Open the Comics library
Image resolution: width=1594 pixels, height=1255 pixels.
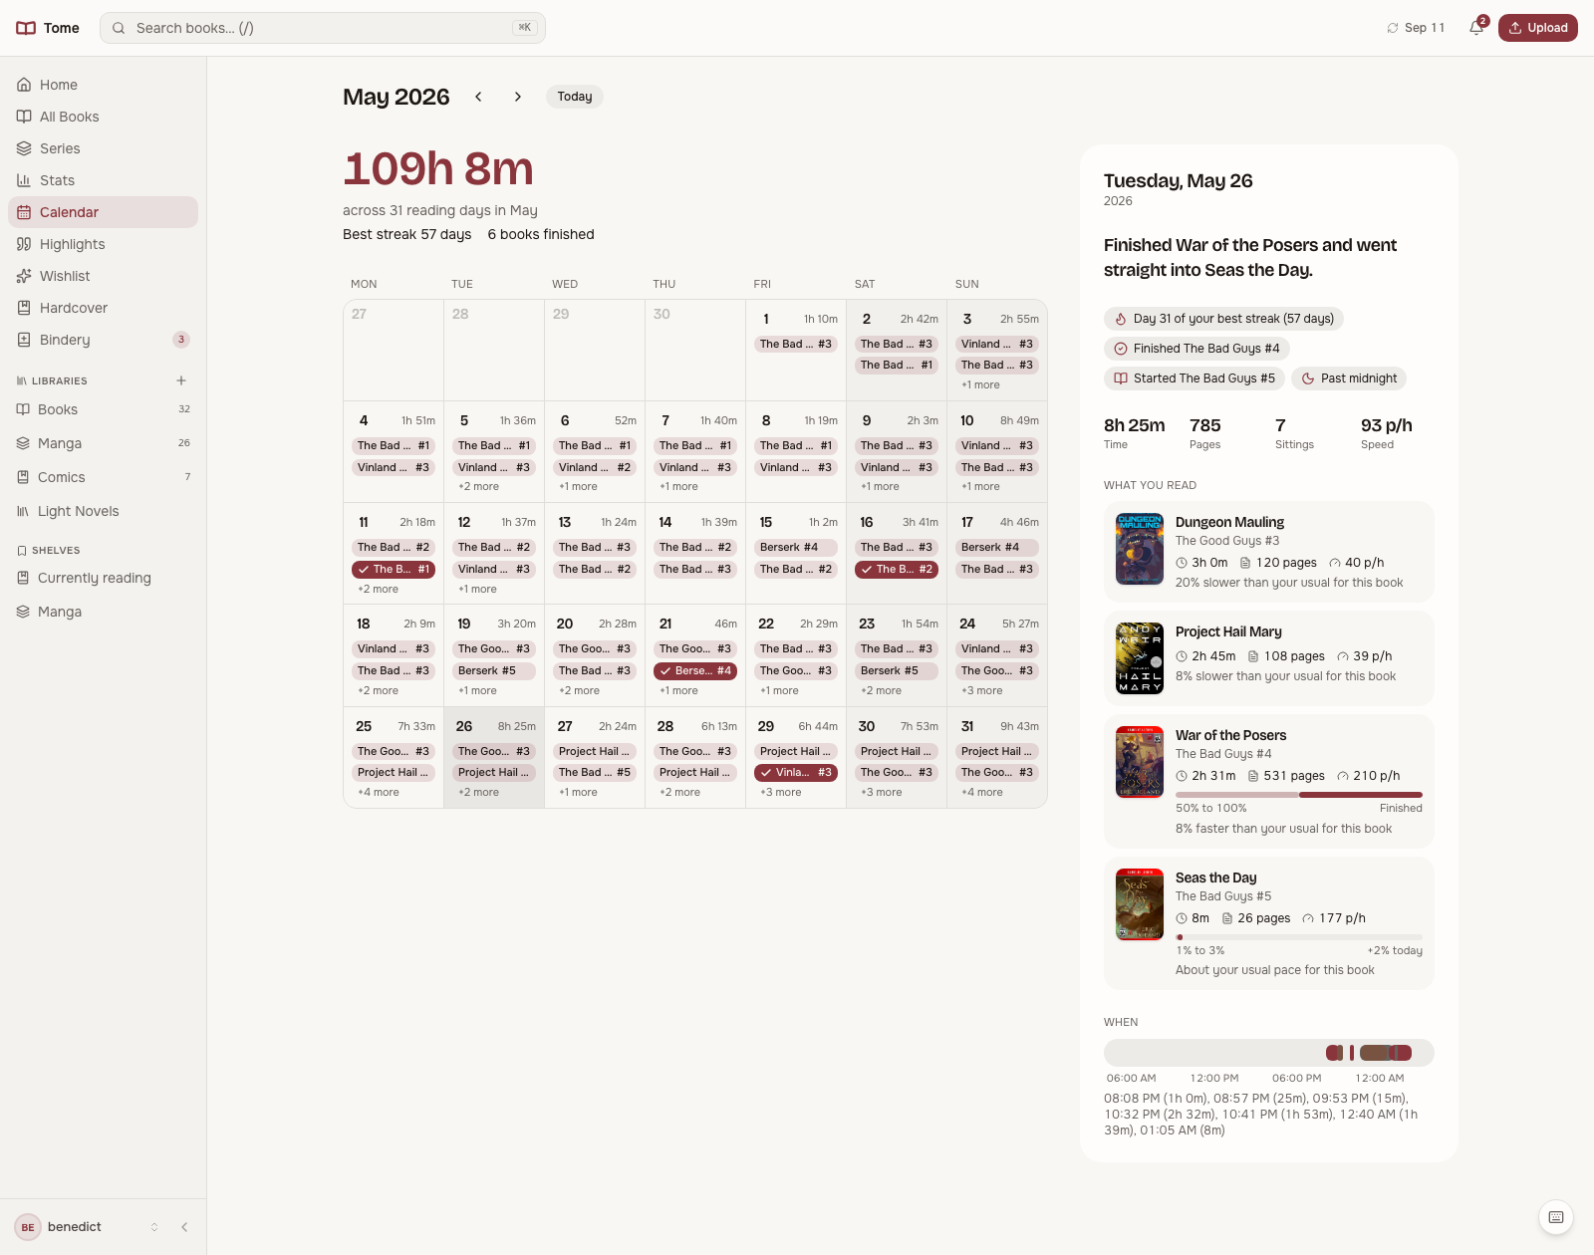103,477
